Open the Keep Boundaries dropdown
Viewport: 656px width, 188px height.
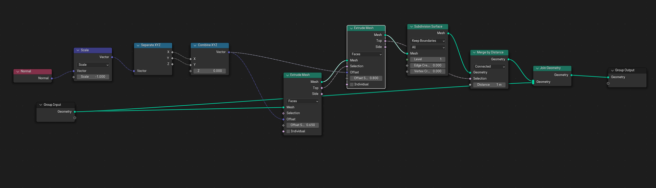428,41
